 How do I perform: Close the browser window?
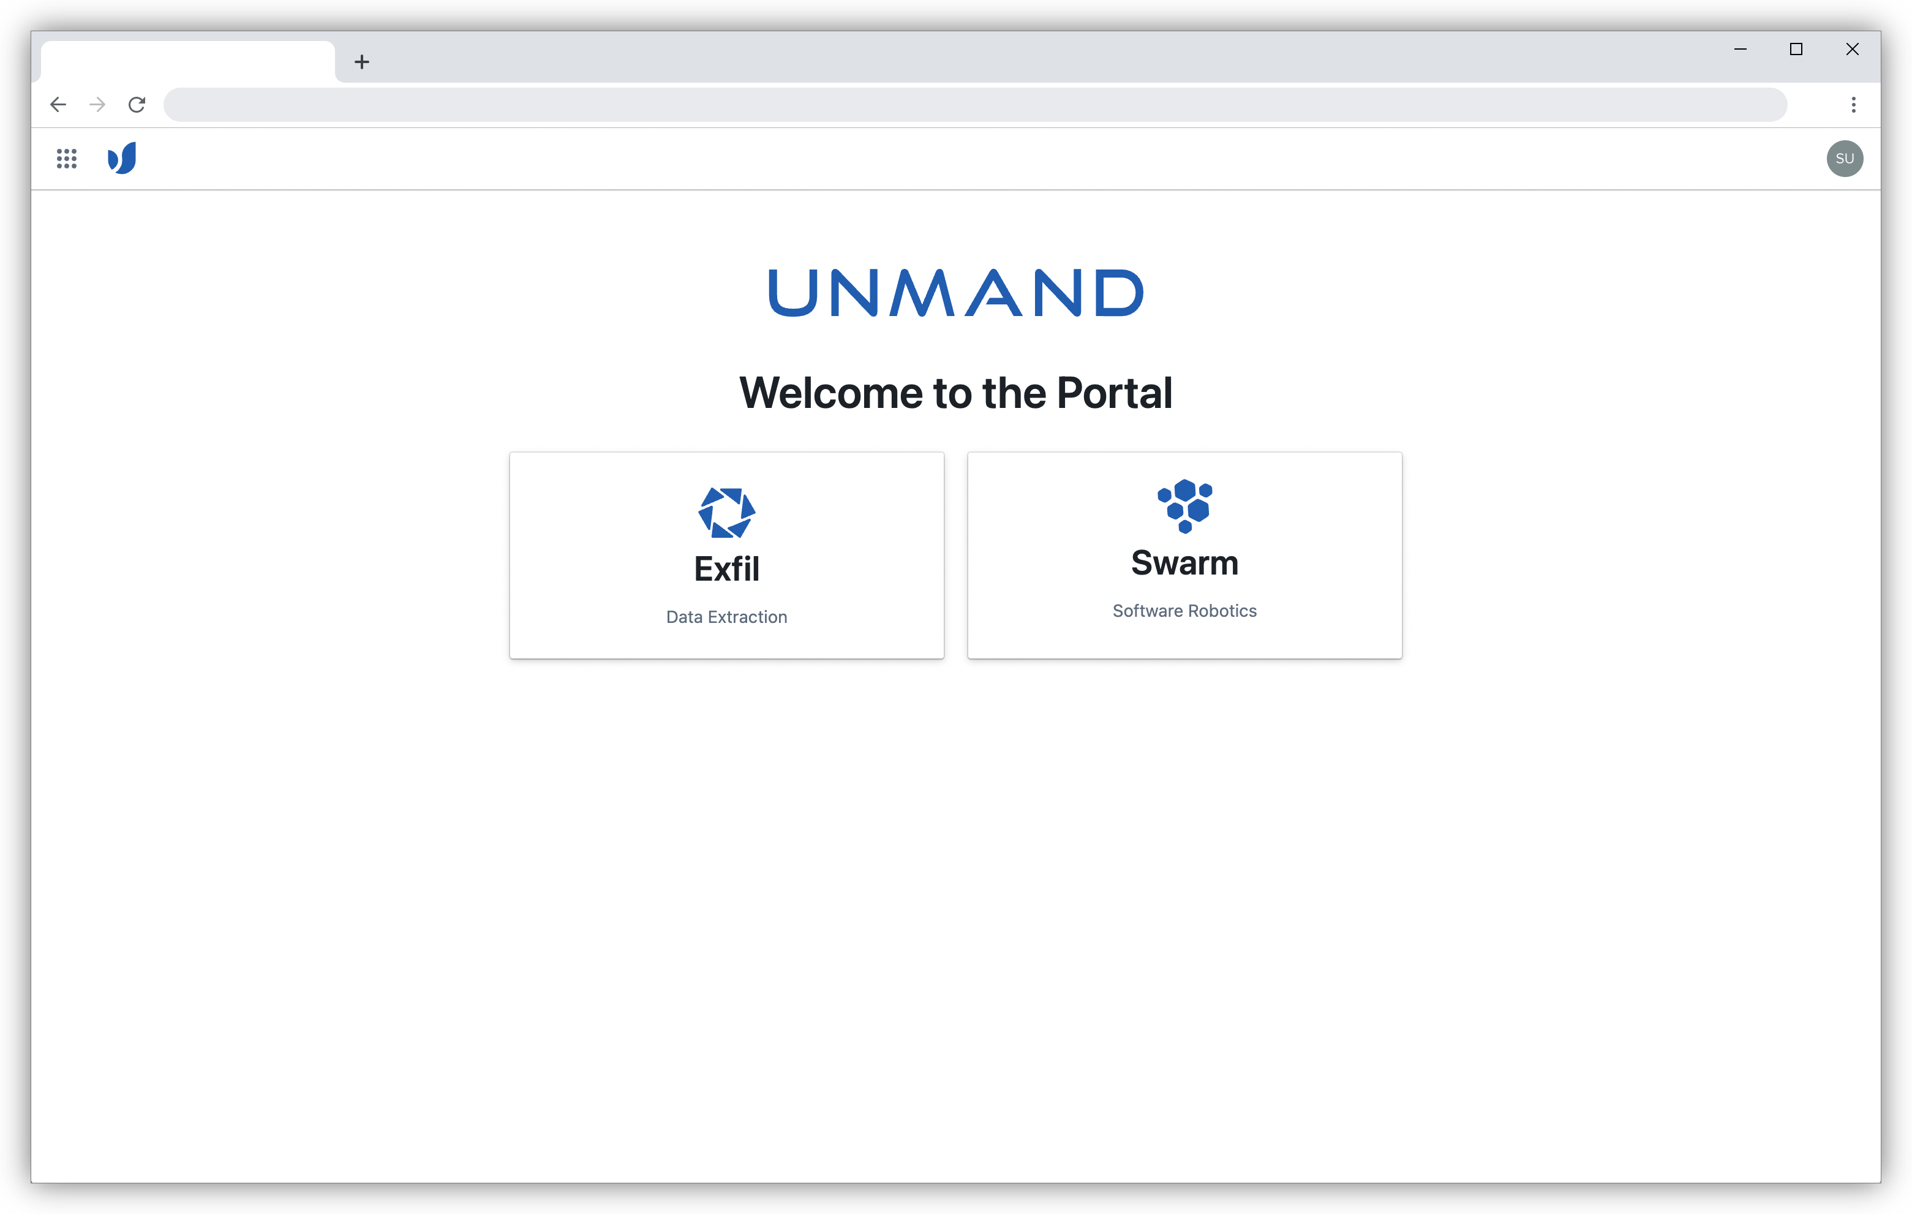[x=1853, y=49]
